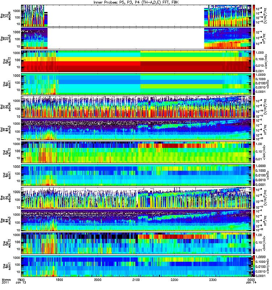The image size is (272, 290).
Task: Select the the fbk scm1 spectrogram panel
Action: [136, 266]
